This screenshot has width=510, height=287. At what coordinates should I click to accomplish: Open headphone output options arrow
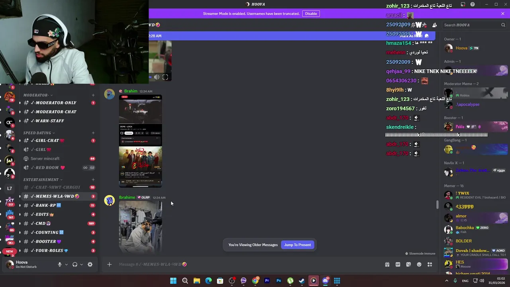coord(81,264)
